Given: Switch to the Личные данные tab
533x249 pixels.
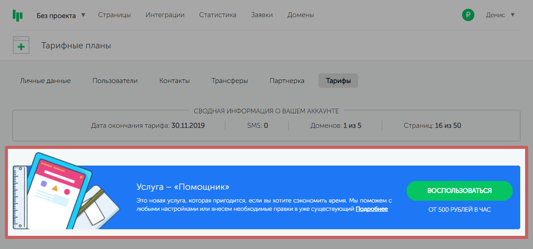Looking at the screenshot, I should pyautogui.click(x=45, y=81).
